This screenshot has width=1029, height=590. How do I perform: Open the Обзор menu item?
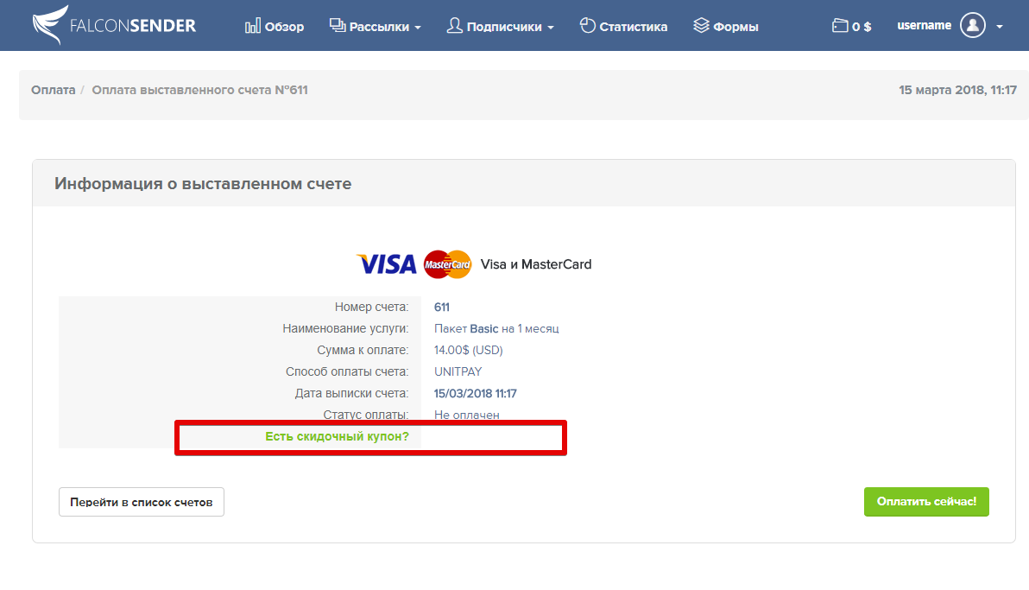click(x=275, y=26)
